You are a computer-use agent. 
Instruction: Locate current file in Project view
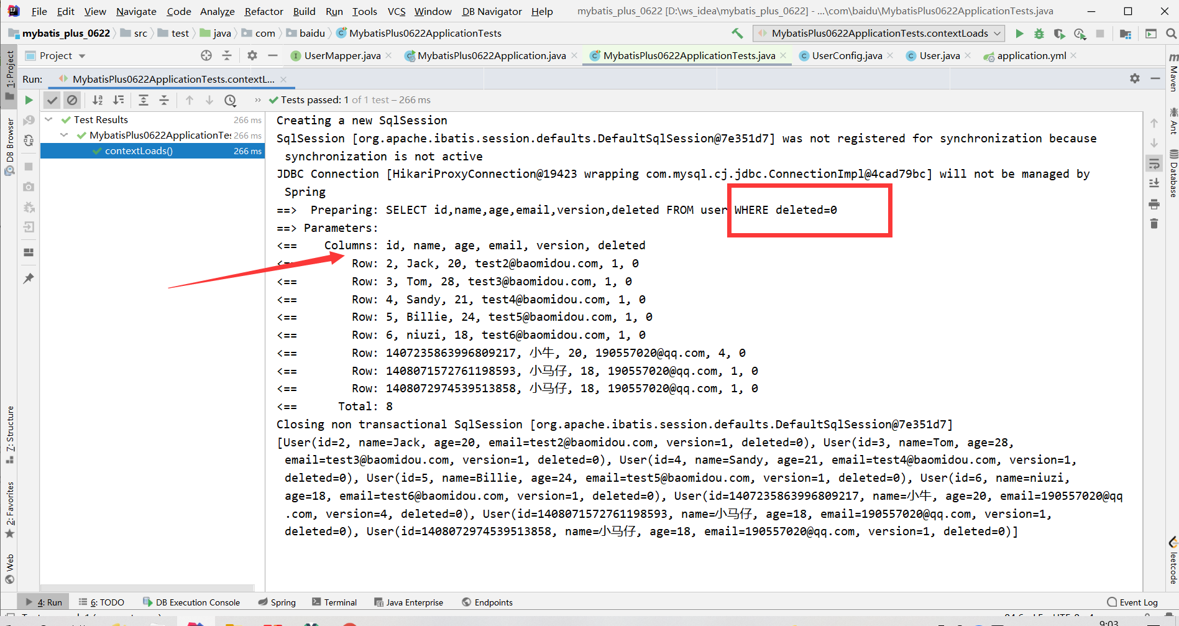tap(206, 55)
